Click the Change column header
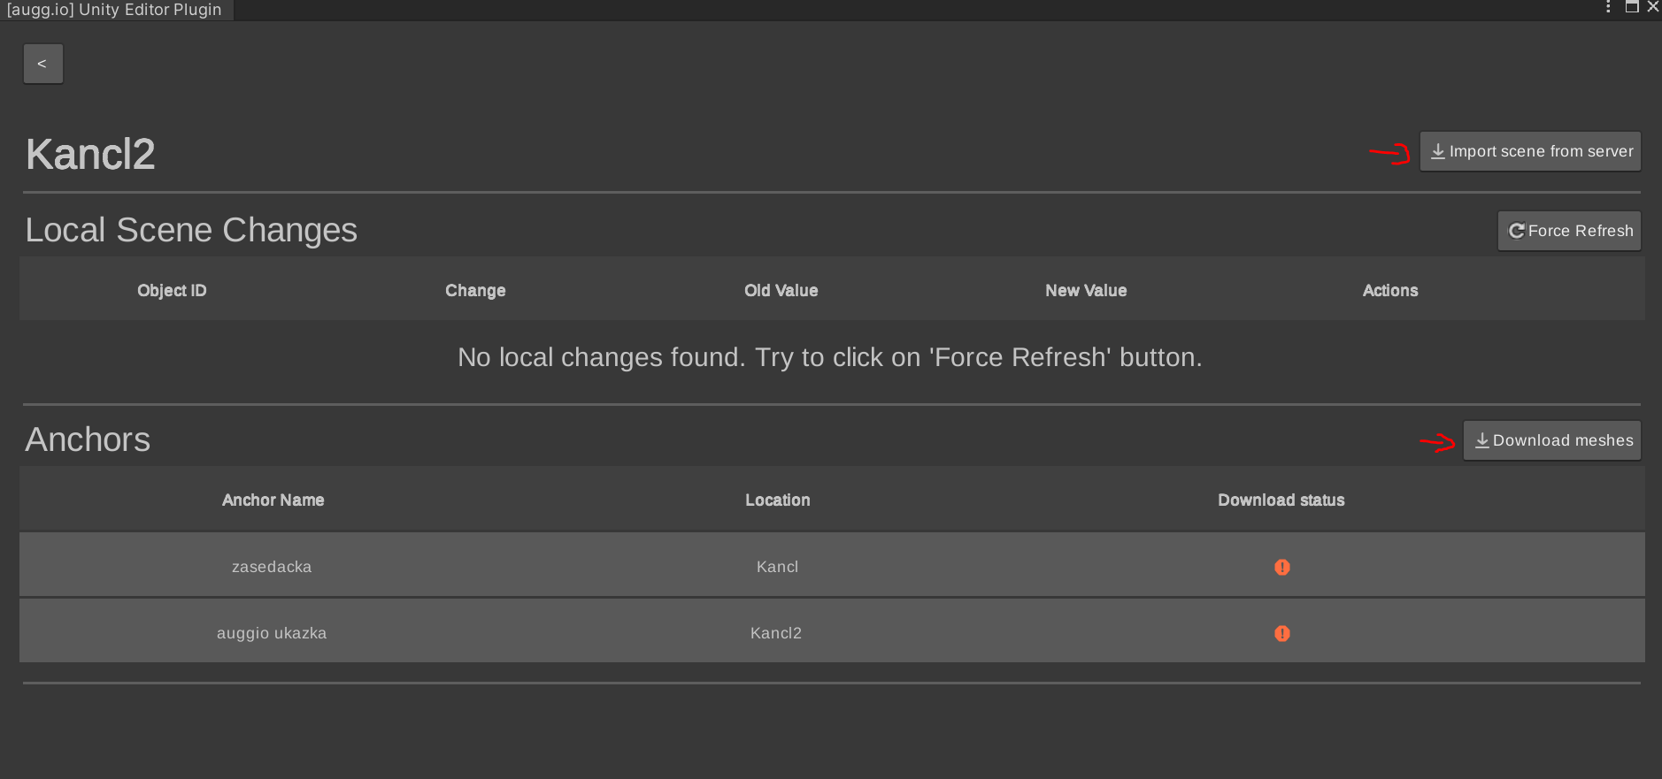1662x779 pixels. 475,290
